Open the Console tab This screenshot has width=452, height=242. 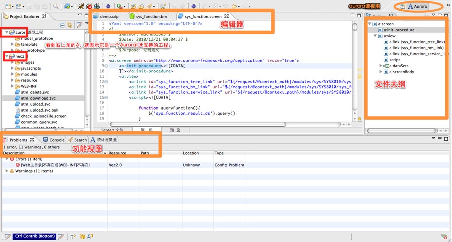tap(56, 140)
